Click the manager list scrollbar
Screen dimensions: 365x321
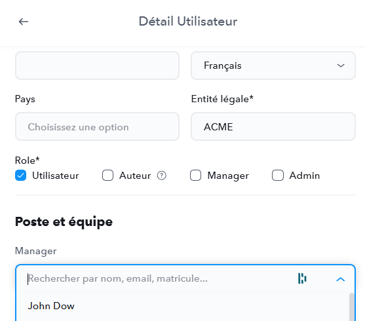pyautogui.click(x=351, y=307)
